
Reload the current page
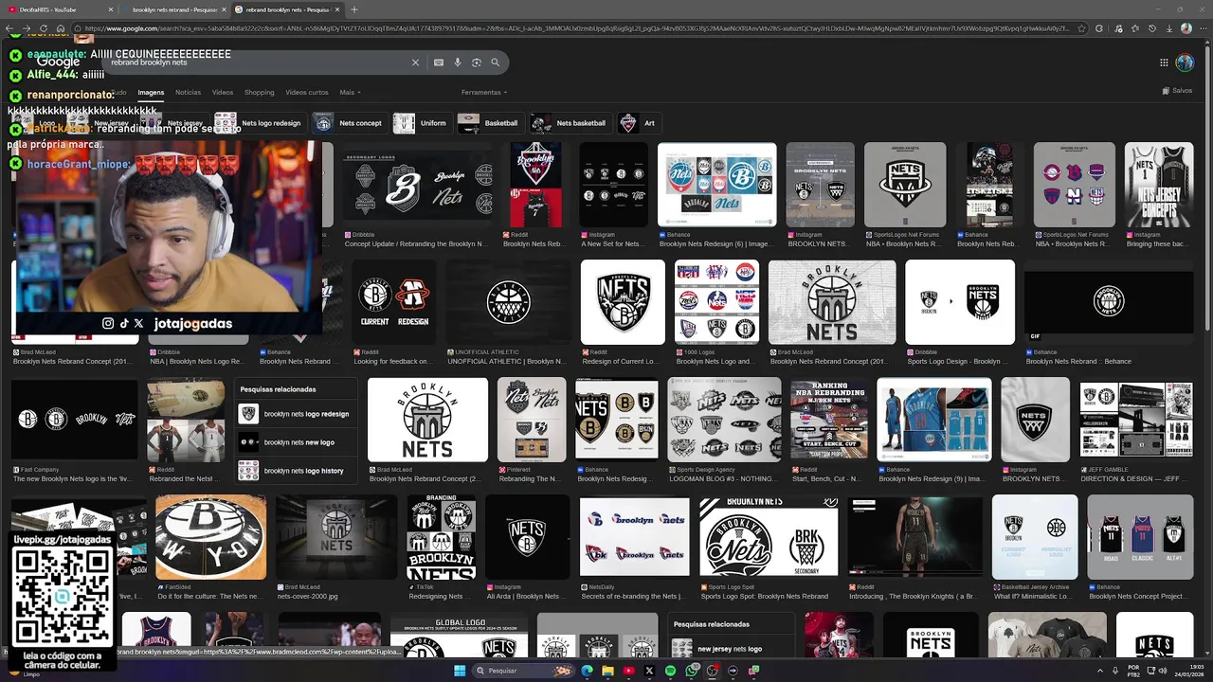coord(44,28)
